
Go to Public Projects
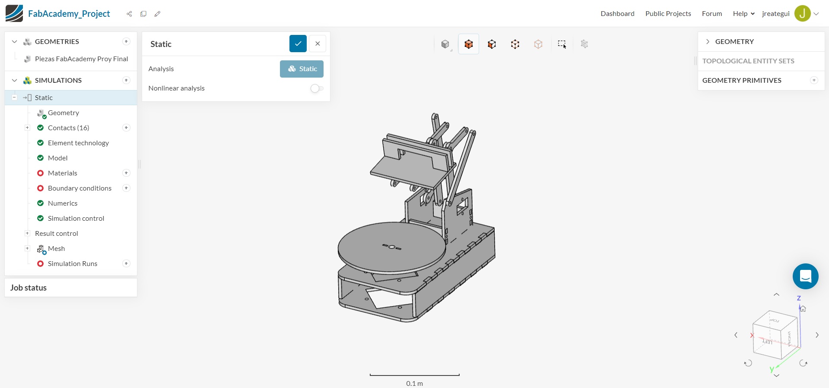tap(668, 13)
